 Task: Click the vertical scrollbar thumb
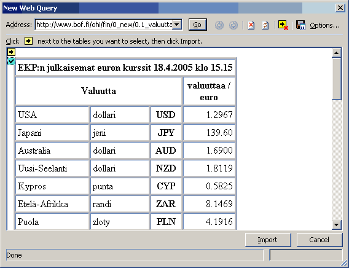[336, 79]
